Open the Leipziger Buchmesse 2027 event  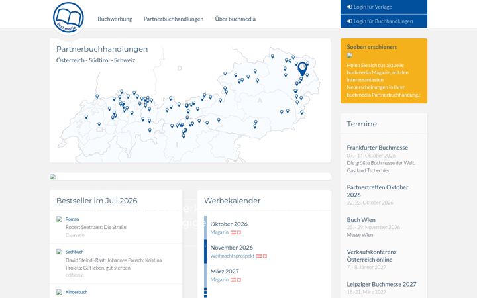[x=382, y=284]
